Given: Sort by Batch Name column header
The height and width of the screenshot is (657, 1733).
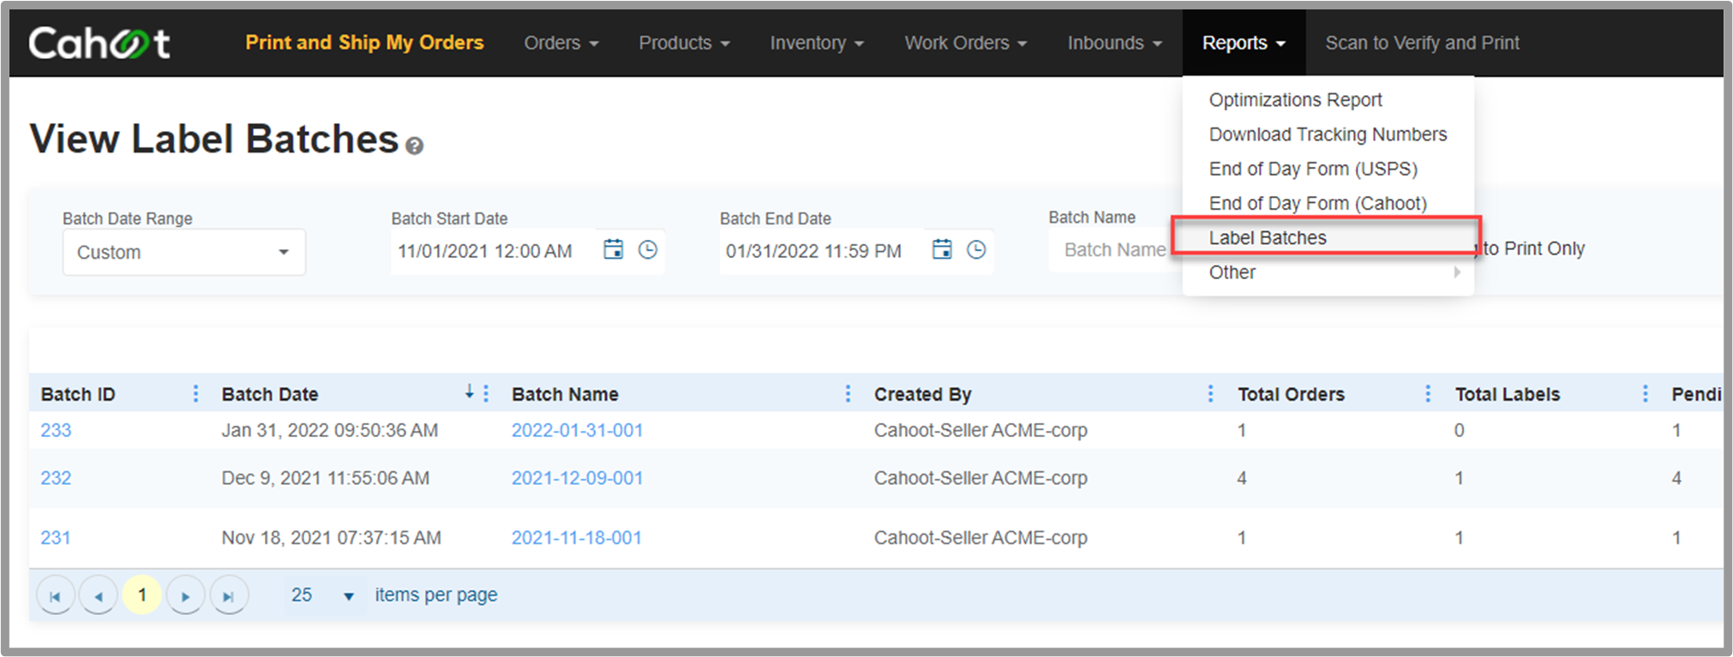Looking at the screenshot, I should pyautogui.click(x=565, y=394).
